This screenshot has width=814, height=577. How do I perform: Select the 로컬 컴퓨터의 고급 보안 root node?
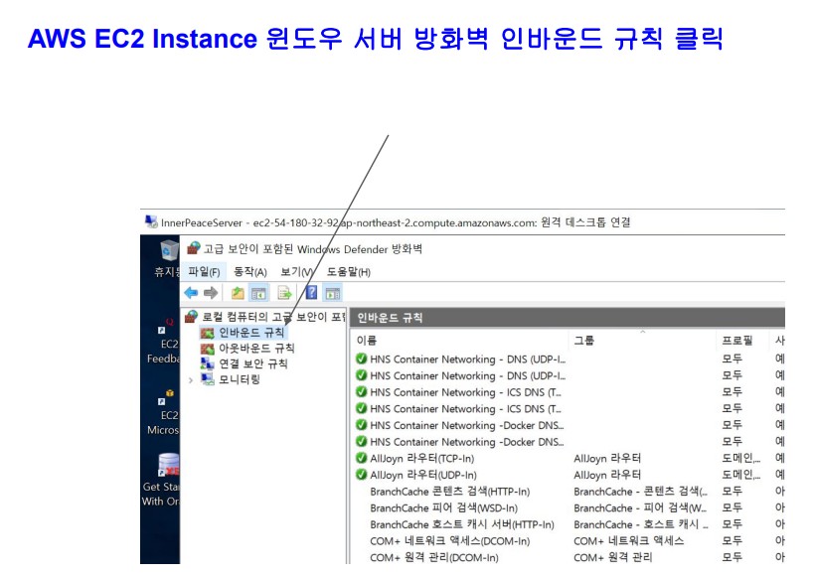[x=273, y=317]
